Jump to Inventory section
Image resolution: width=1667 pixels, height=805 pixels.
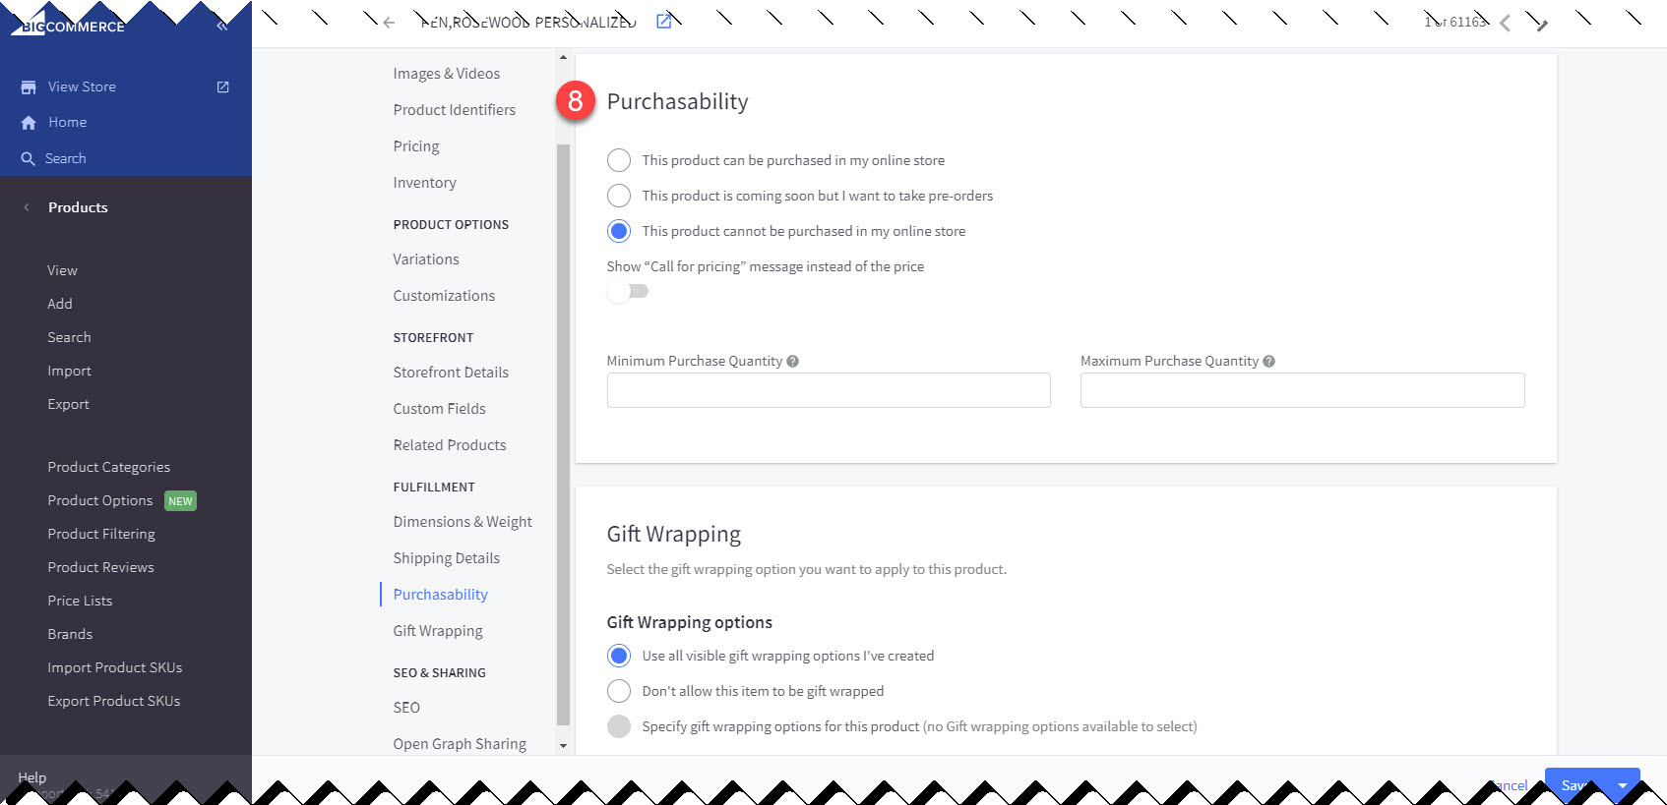tap(425, 183)
